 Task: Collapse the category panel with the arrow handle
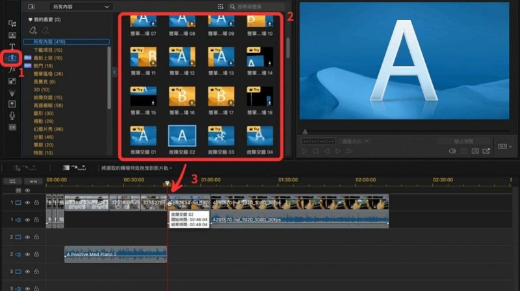114,73
